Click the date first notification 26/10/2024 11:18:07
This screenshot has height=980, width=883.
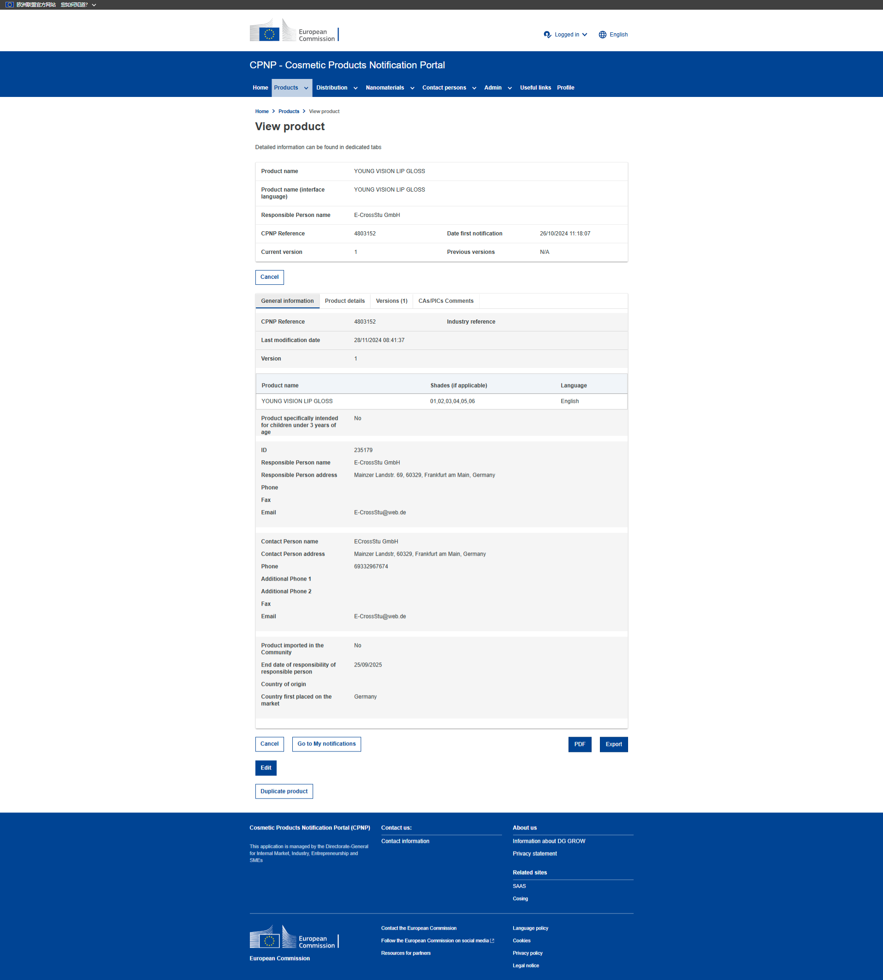565,234
